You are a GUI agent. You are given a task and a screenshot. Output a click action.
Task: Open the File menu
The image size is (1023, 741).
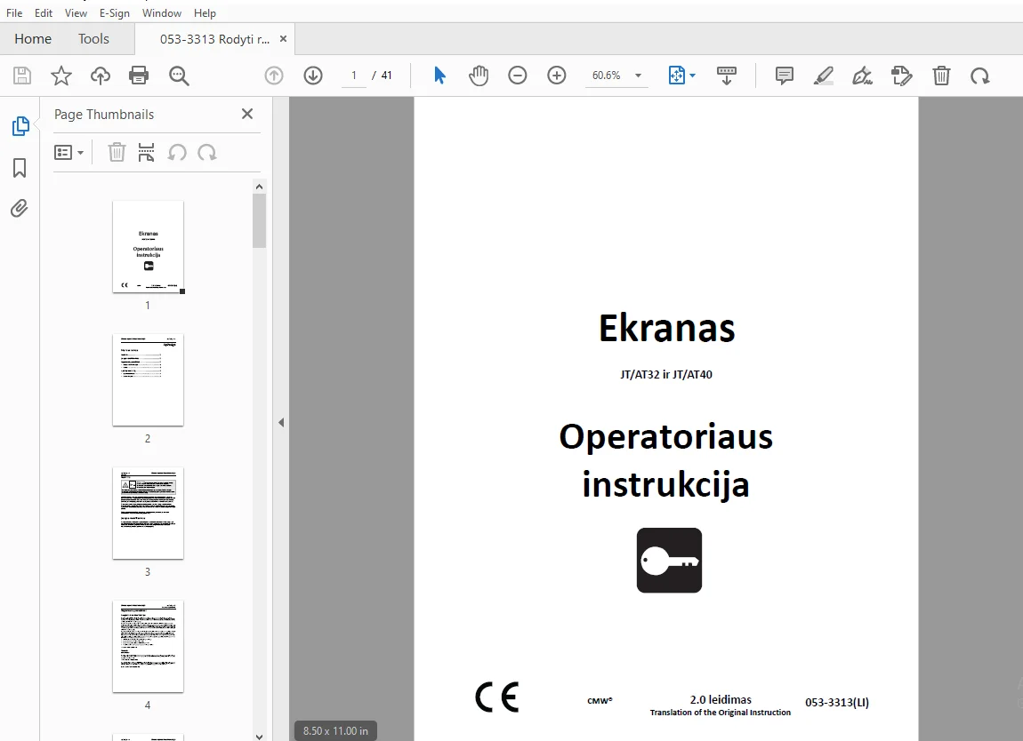(14, 13)
